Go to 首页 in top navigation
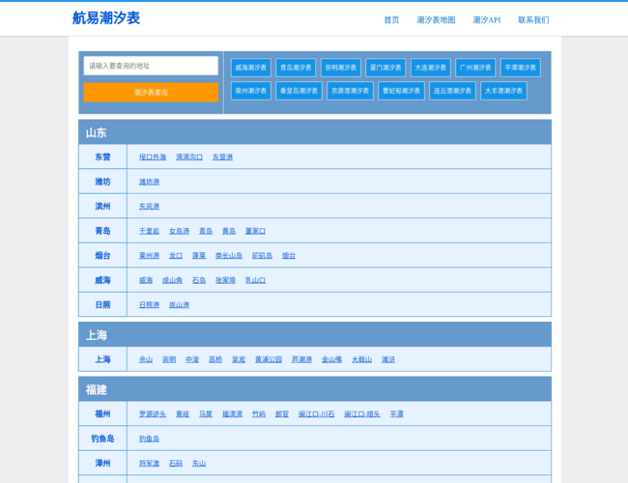628x483 pixels. point(391,20)
